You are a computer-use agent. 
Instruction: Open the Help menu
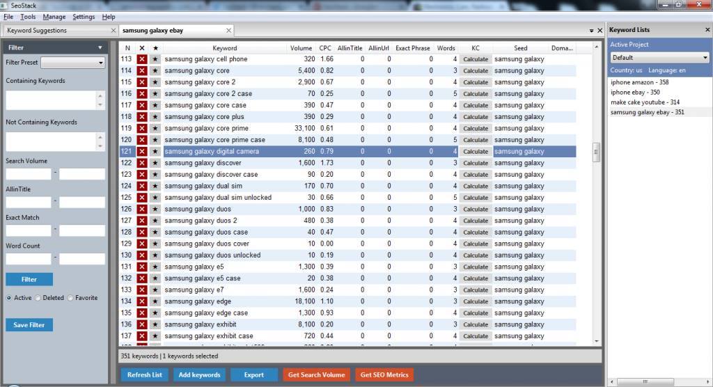[108, 17]
